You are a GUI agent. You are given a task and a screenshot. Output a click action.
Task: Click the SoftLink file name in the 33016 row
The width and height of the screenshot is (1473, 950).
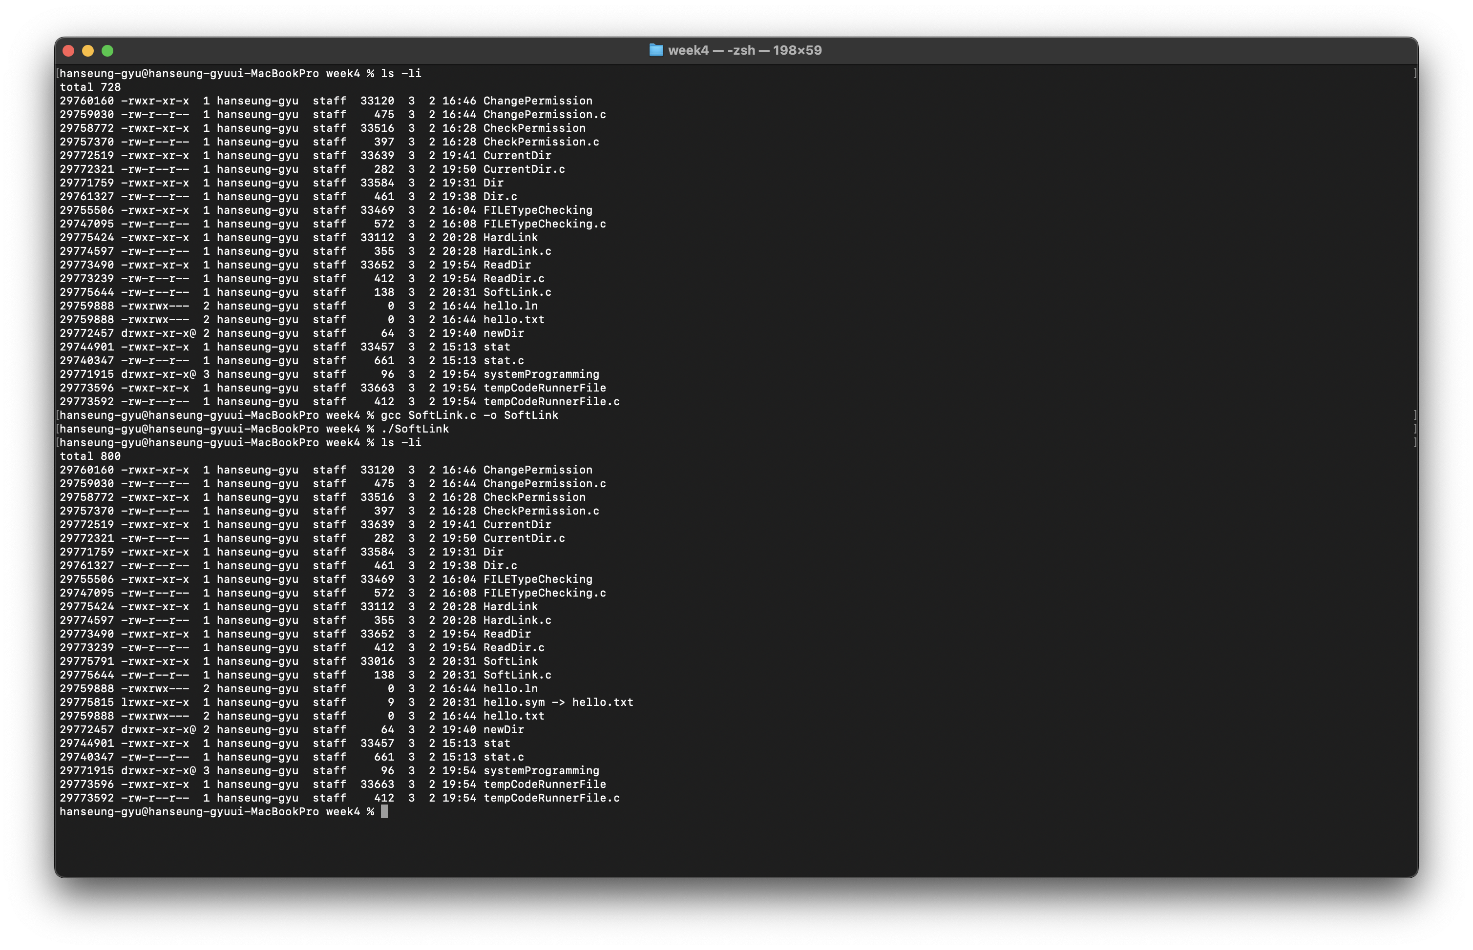coord(510,661)
